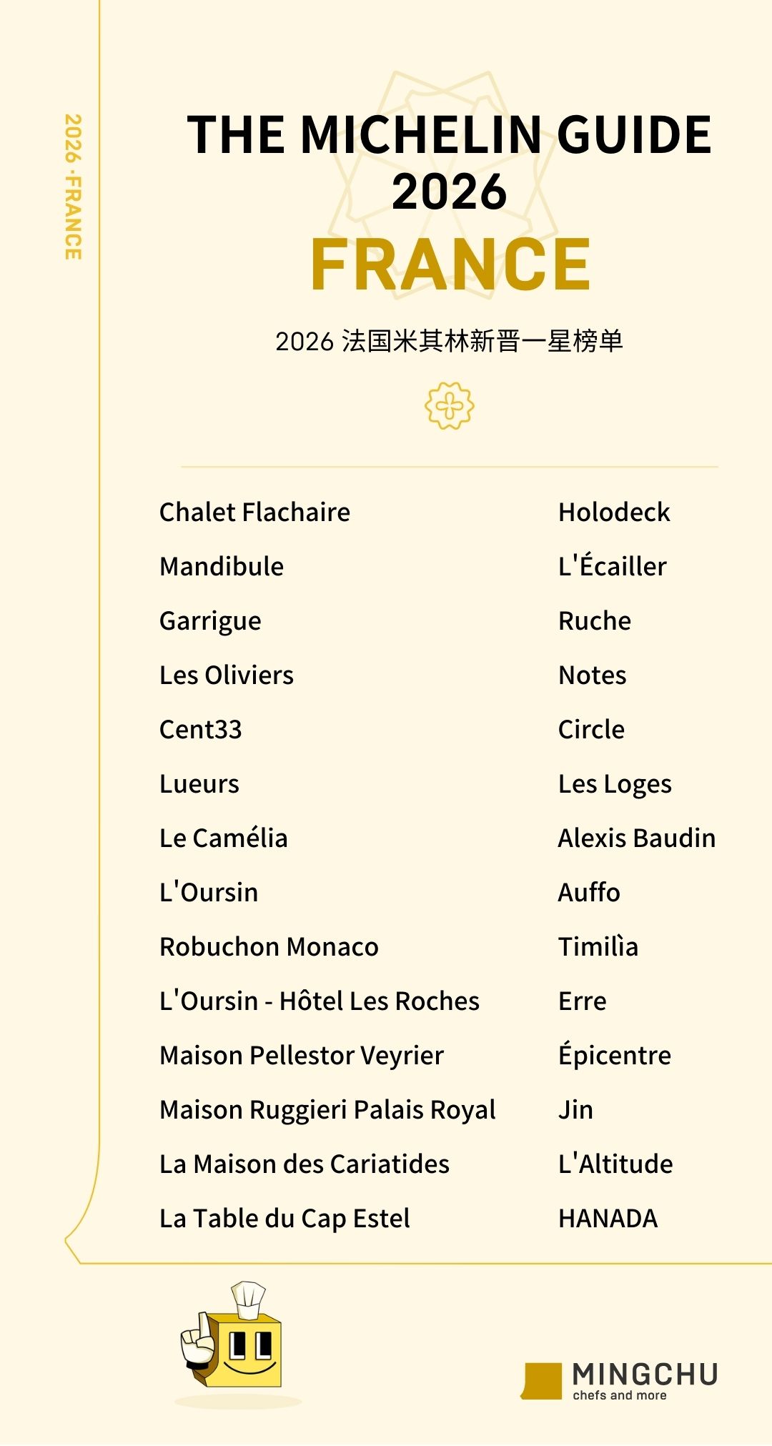Viewport: 772px width, 1446px height.
Task: Click the chef cube mascot icon
Action: 233,1339
